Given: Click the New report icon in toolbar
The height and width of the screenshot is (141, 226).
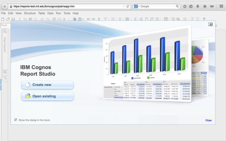Looking at the screenshot, I should [x=3, y=19].
